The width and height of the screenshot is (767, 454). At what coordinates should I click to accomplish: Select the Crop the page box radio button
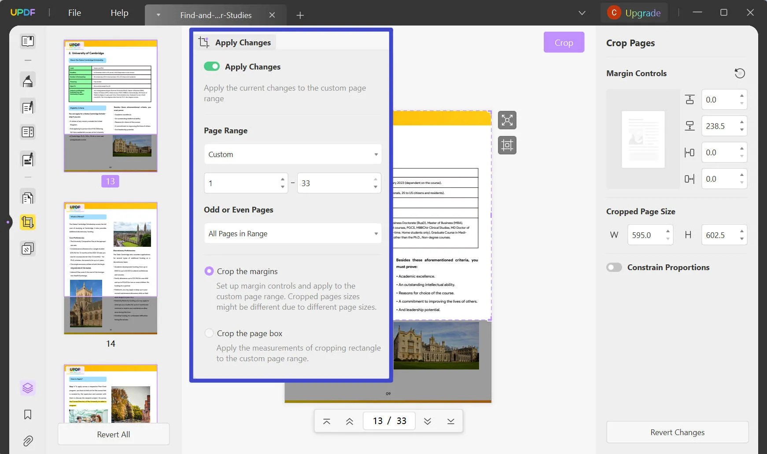click(209, 333)
